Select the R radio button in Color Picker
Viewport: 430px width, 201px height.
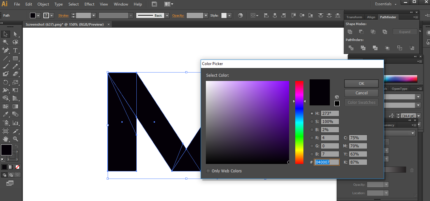312,138
